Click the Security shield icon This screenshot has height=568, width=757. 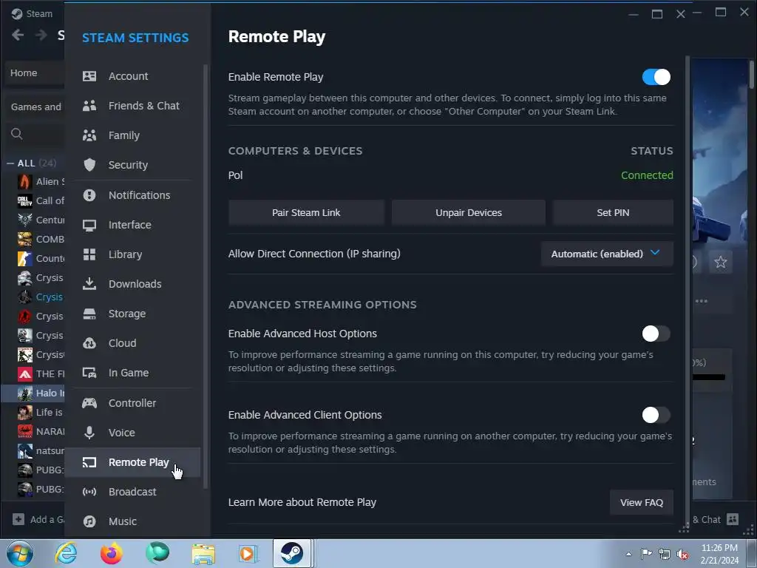point(89,165)
